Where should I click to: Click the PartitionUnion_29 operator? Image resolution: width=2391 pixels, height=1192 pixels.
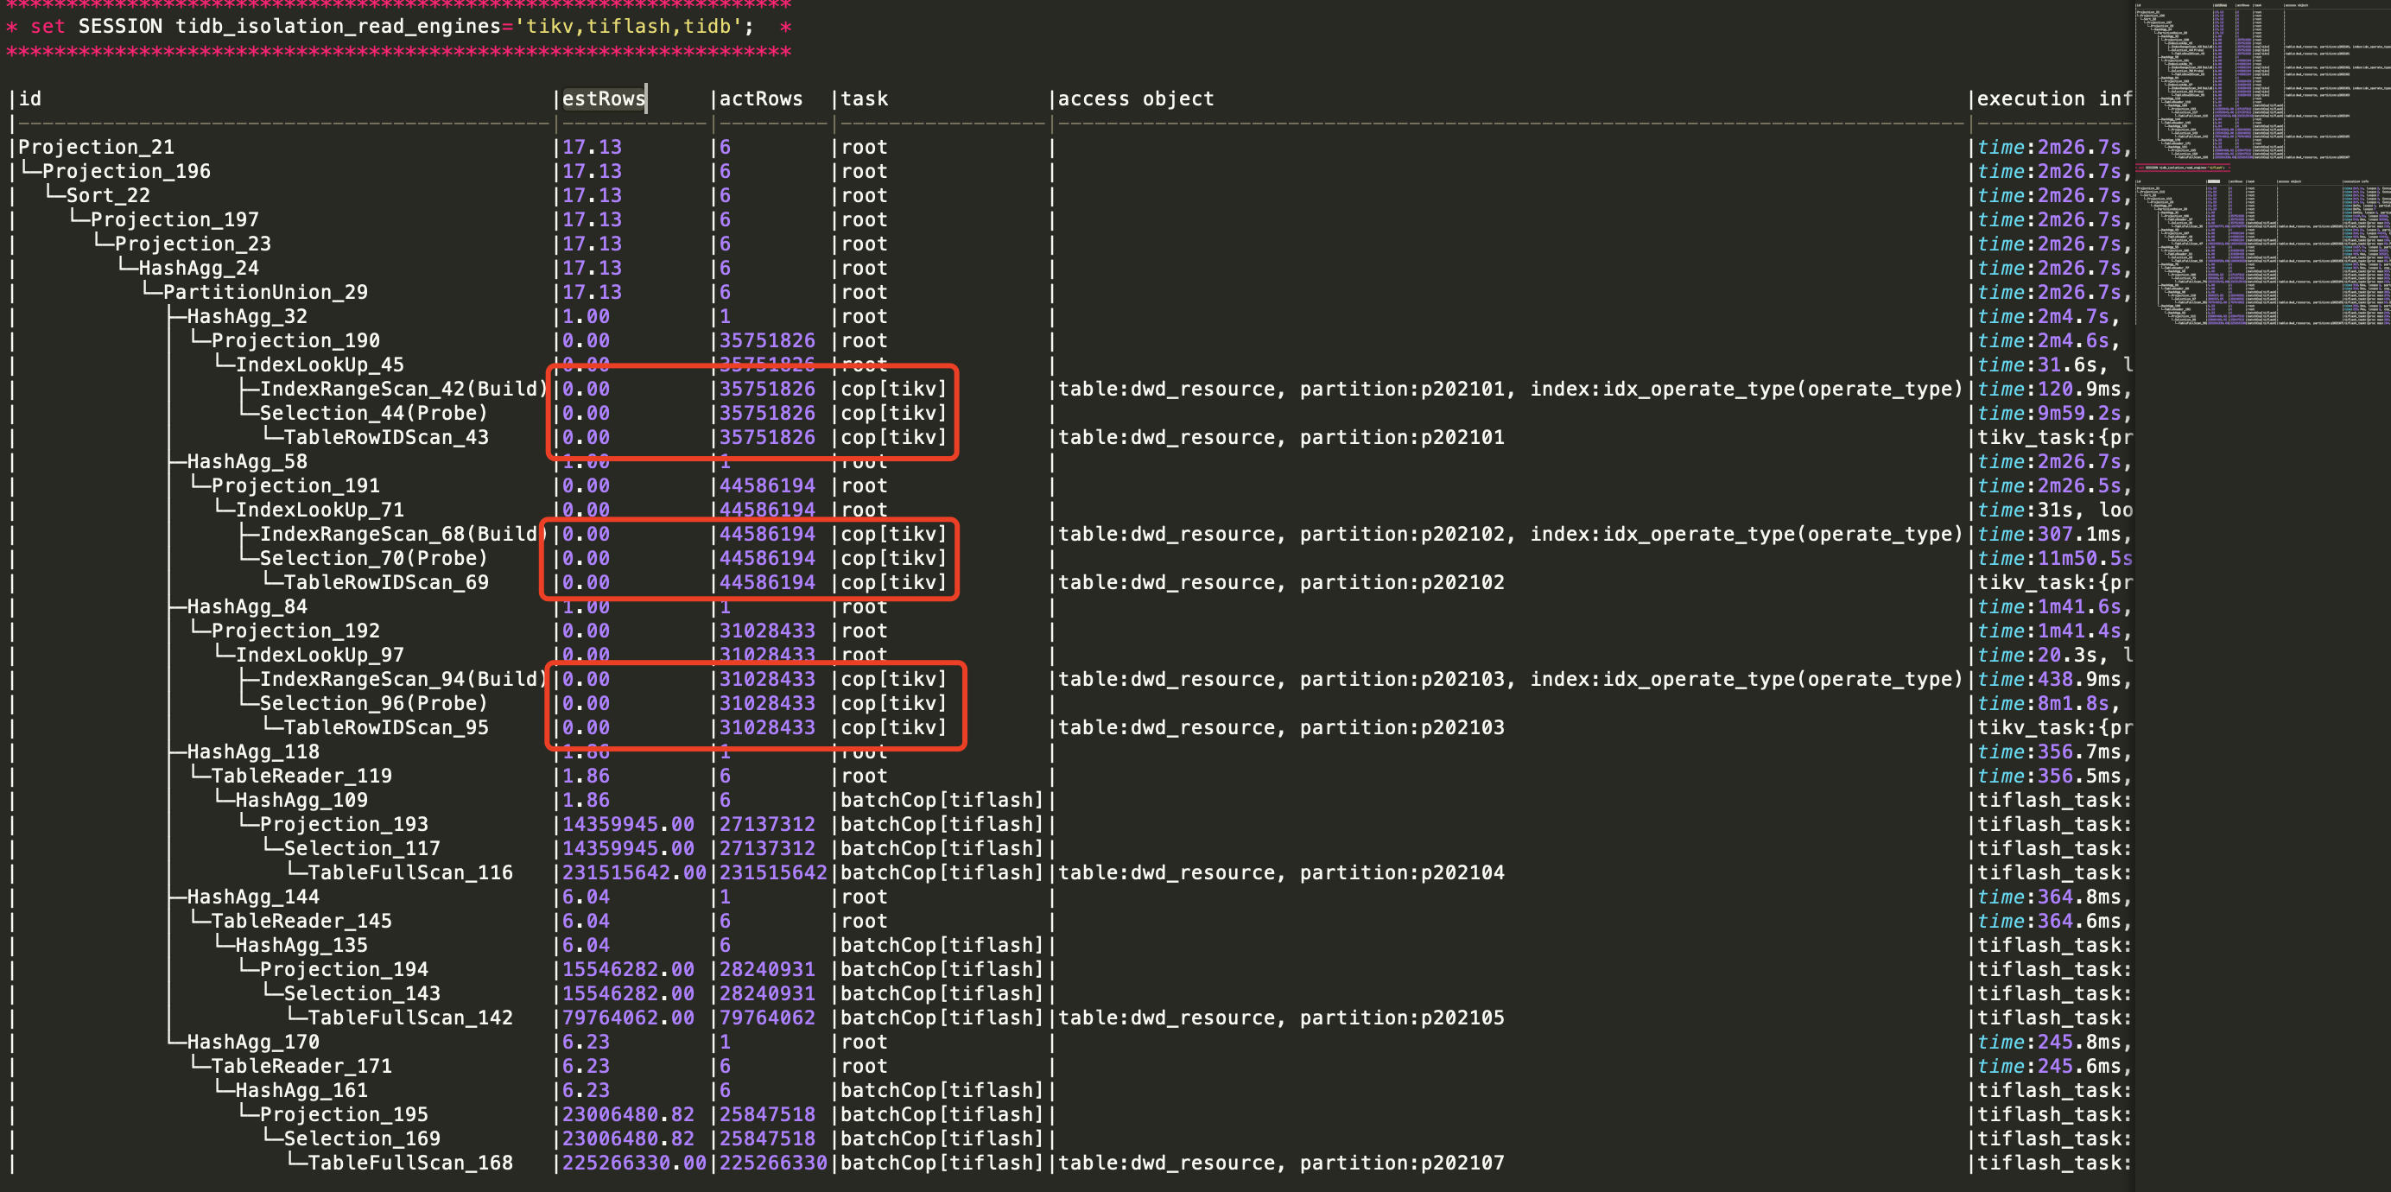264,291
